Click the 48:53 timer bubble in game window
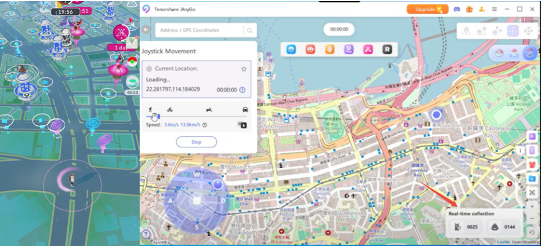 pyautogui.click(x=132, y=93)
